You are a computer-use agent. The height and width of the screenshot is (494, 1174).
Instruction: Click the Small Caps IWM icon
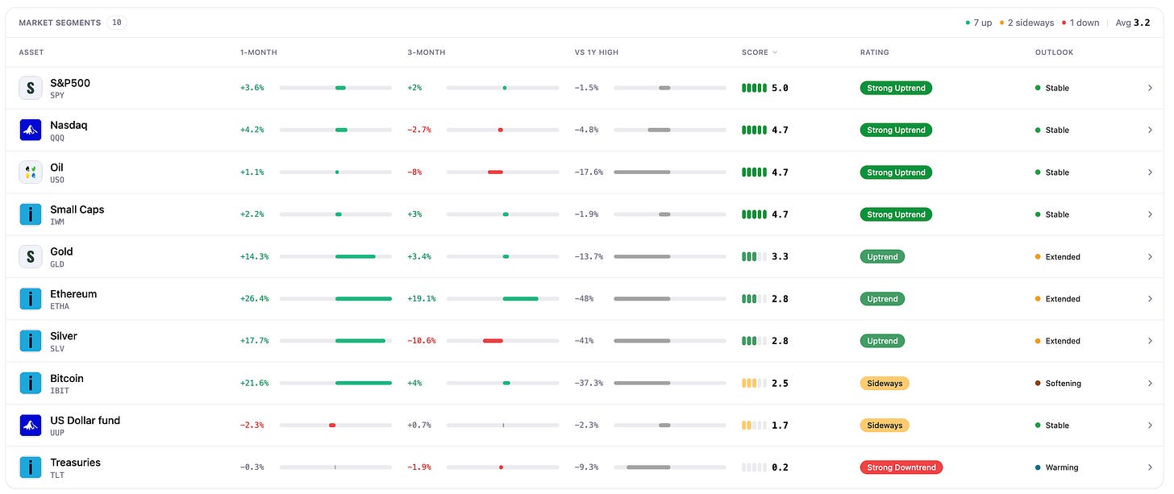(x=31, y=214)
